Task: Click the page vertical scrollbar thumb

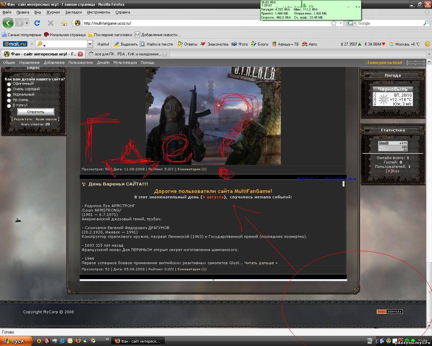Action: [429, 293]
